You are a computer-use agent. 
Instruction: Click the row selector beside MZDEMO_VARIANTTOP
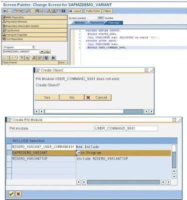pyautogui.click(x=9, y=159)
